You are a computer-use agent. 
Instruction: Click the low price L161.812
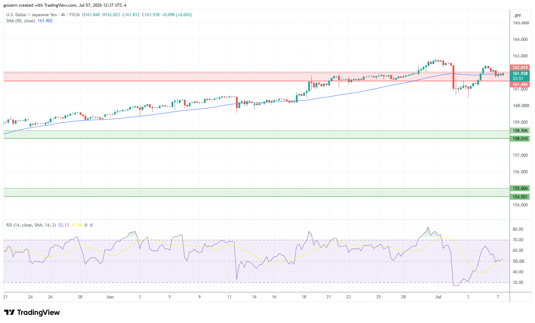(131, 15)
